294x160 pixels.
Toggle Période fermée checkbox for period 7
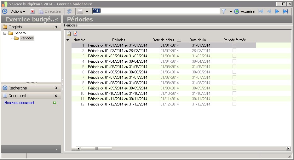tap(234, 77)
